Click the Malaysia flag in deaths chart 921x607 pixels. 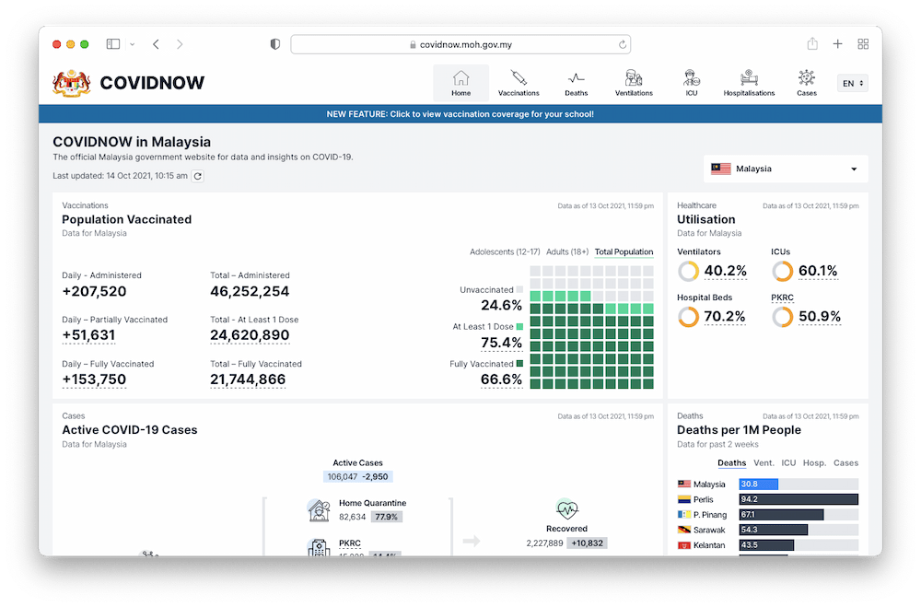coord(683,484)
